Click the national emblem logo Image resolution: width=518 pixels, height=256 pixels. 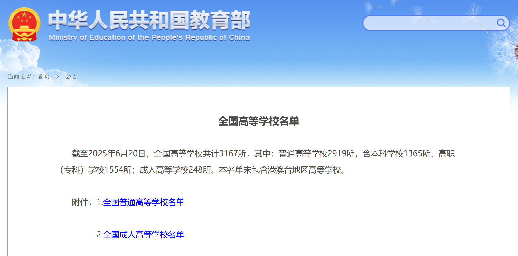pos(24,24)
